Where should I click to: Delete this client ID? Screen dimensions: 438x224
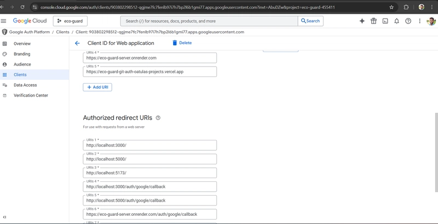[182, 43]
